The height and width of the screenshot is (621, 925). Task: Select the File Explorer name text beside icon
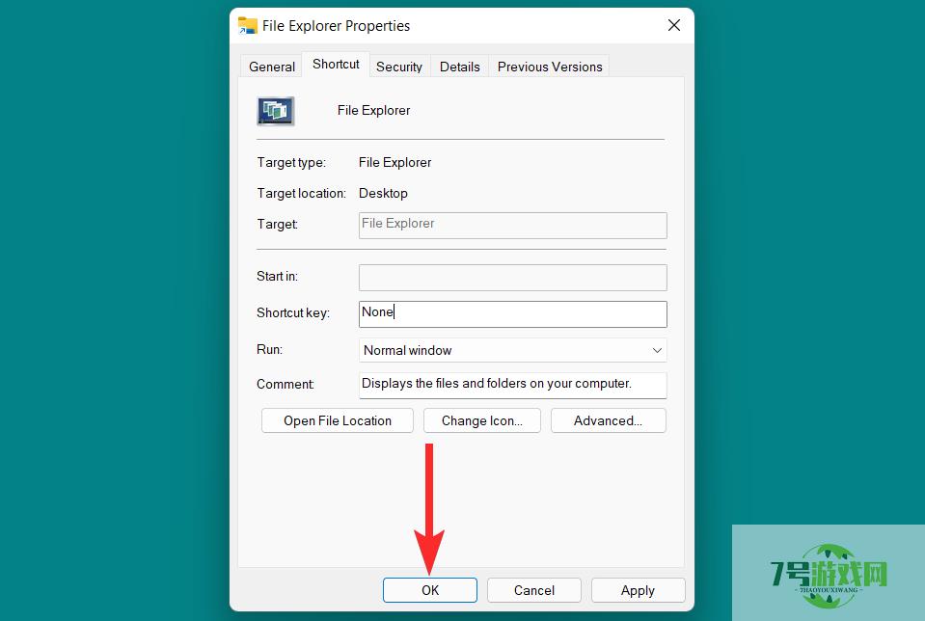[x=373, y=110]
